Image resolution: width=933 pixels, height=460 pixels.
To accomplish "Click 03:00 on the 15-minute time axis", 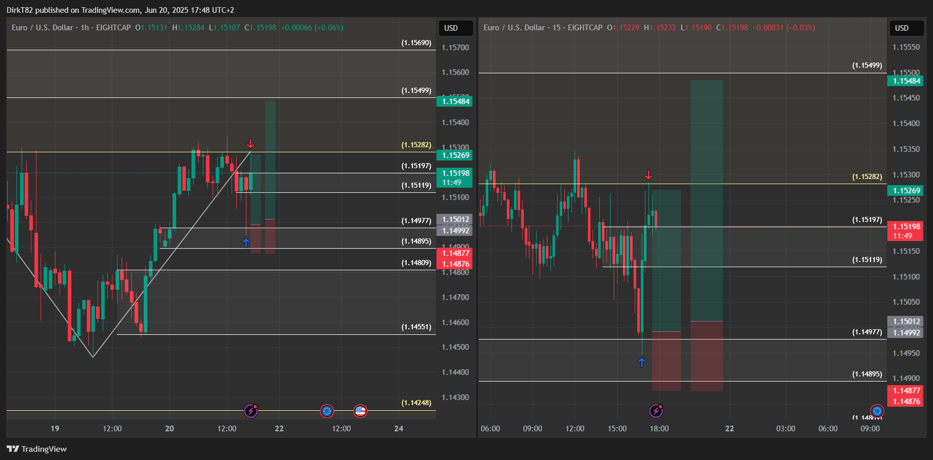I will (x=786, y=429).
